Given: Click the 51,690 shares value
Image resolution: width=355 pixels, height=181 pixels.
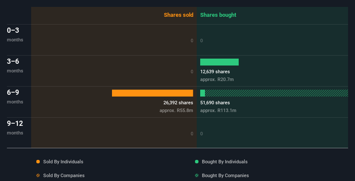Looking at the screenshot, I should coord(215,103).
